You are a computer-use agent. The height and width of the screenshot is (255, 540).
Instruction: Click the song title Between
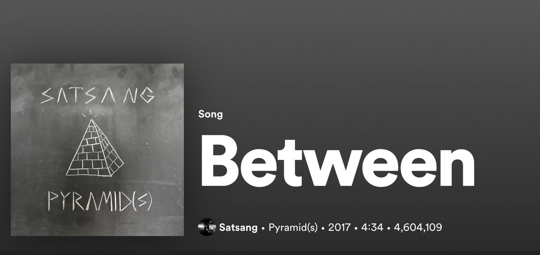point(337,161)
